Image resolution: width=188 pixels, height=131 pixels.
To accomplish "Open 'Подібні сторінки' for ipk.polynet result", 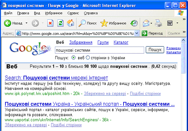I will click(x=145, y=94).
